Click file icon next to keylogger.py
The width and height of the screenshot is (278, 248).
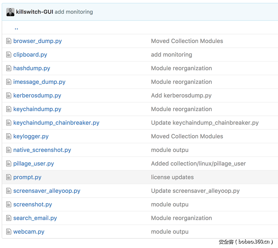coord(9,136)
